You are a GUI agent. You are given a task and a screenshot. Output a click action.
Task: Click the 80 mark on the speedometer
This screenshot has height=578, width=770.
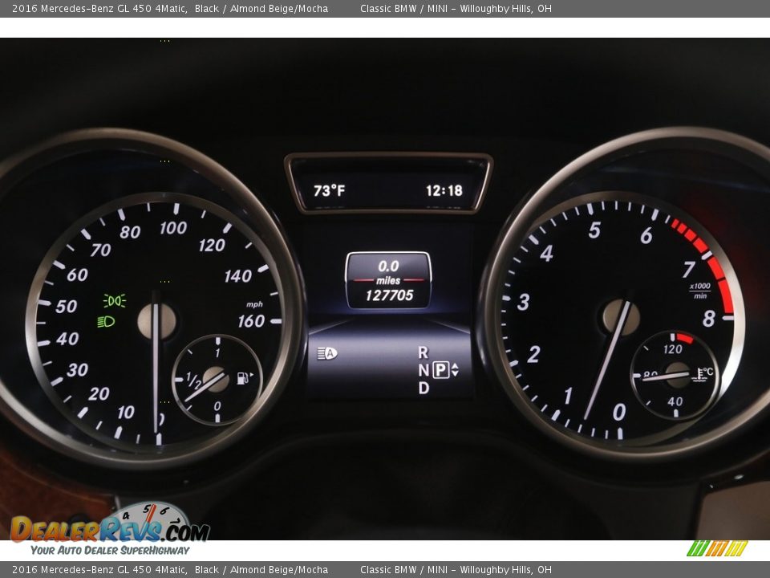(x=130, y=232)
